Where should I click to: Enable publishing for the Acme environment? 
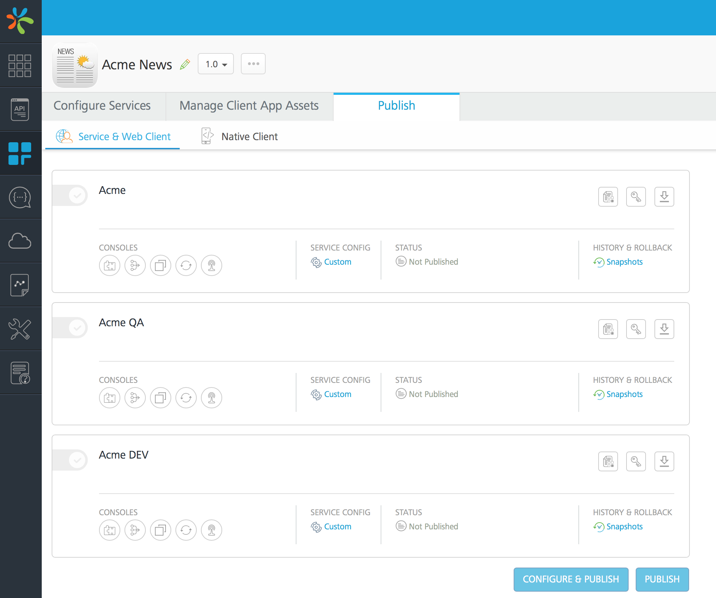[x=70, y=195]
